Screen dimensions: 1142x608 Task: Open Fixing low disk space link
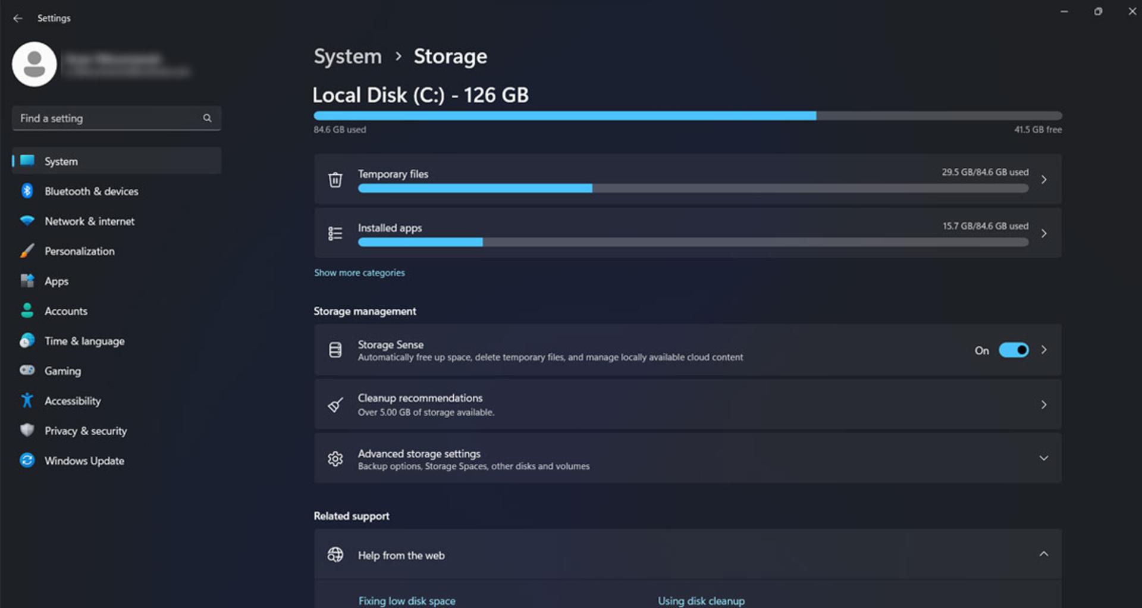pos(407,601)
